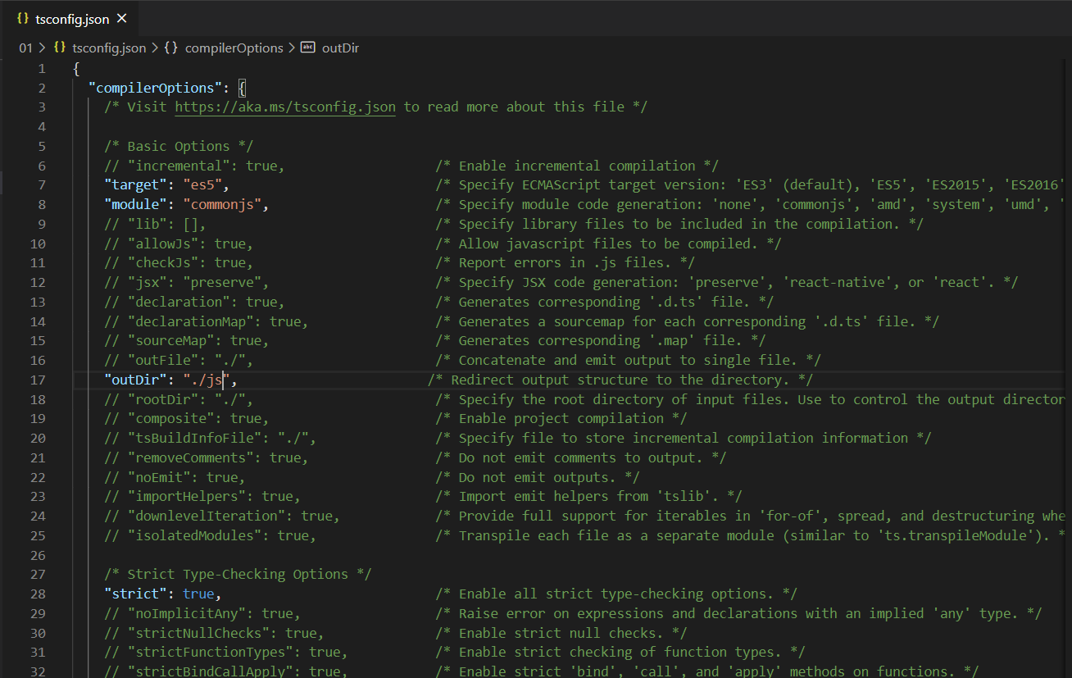Image resolution: width=1072 pixels, height=678 pixels.
Task: Click the commented "downlevelIteration": true line
Action: point(222,516)
